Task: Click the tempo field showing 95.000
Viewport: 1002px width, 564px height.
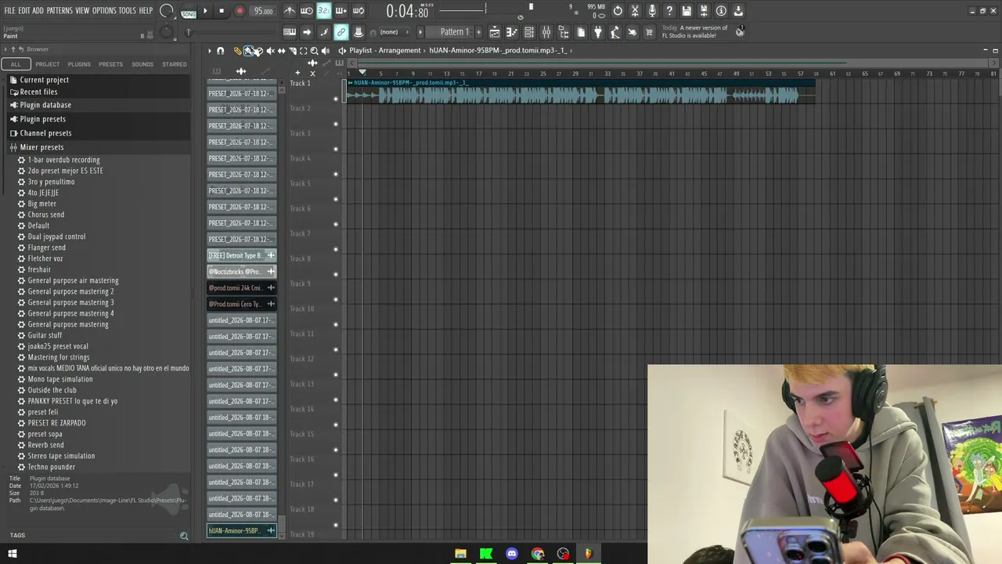Action: tap(263, 11)
